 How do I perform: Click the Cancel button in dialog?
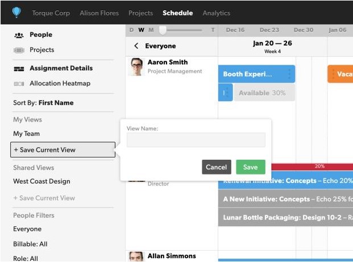(217, 167)
